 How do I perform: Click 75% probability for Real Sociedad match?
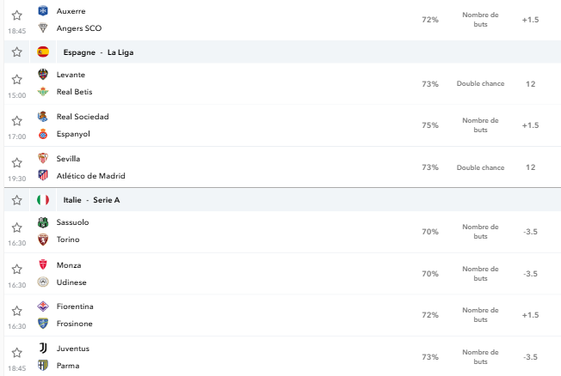[x=430, y=125]
